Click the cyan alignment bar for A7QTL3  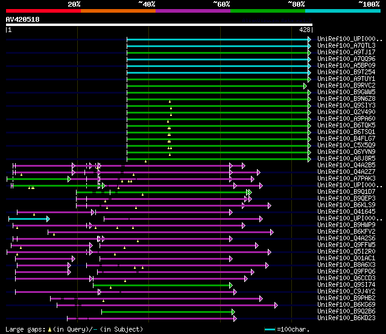[x=217, y=46]
